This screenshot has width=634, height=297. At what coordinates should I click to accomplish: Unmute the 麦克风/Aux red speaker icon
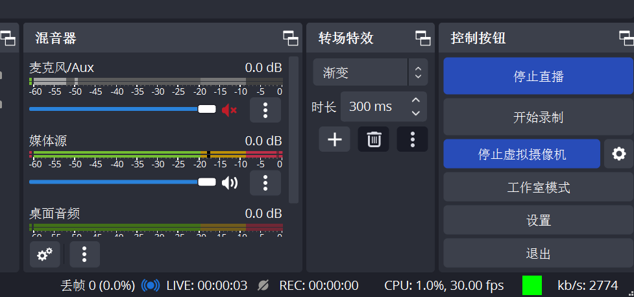pyautogui.click(x=229, y=110)
